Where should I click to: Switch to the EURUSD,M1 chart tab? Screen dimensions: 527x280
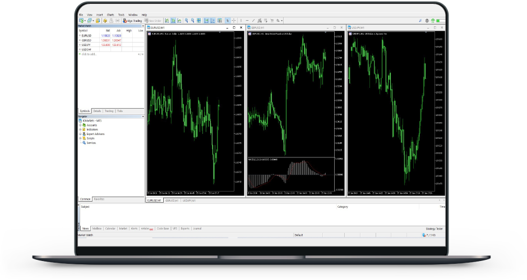154,200
